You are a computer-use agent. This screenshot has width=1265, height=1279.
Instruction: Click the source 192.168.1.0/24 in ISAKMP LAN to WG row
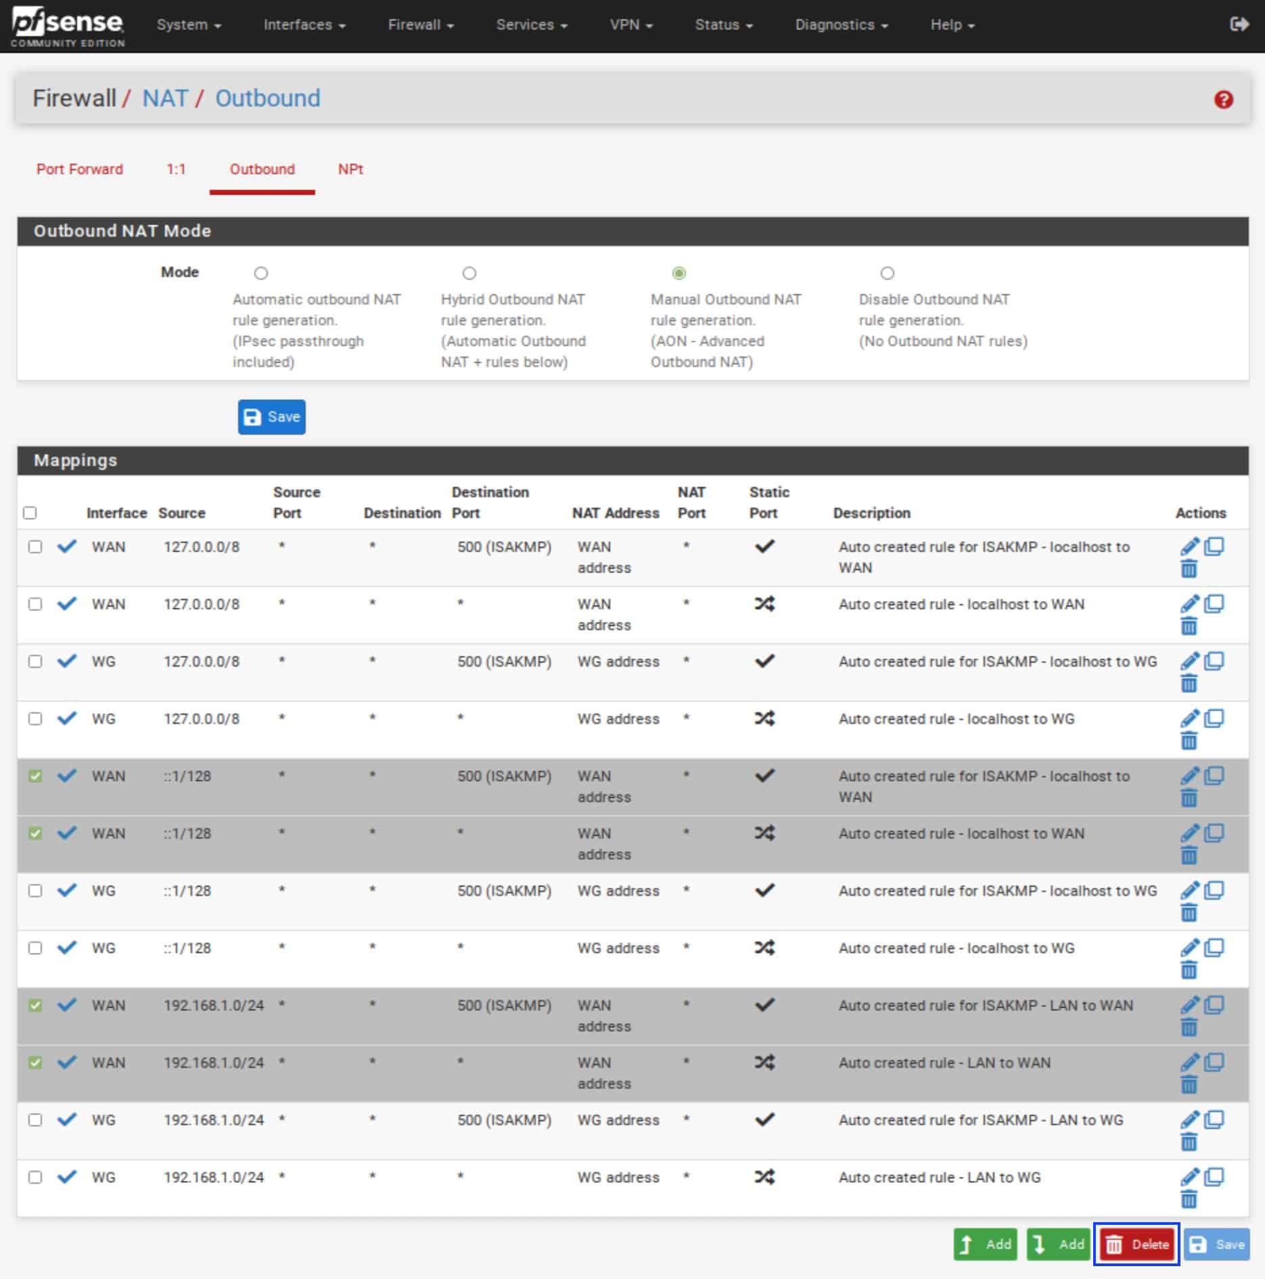(214, 1120)
